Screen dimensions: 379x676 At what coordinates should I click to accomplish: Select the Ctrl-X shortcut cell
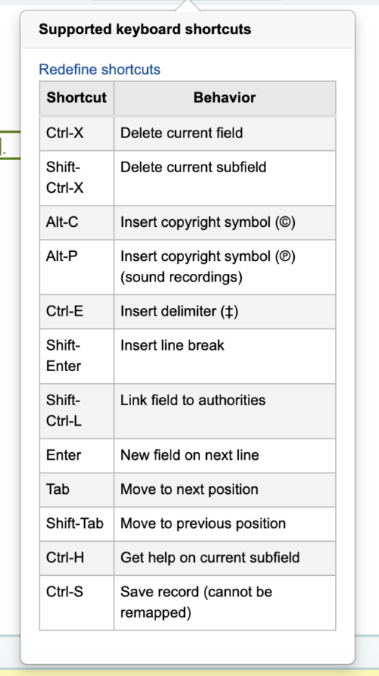[x=77, y=134]
